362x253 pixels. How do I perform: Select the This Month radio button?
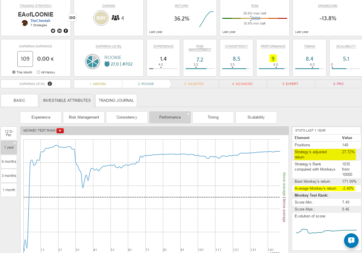click(x=14, y=72)
